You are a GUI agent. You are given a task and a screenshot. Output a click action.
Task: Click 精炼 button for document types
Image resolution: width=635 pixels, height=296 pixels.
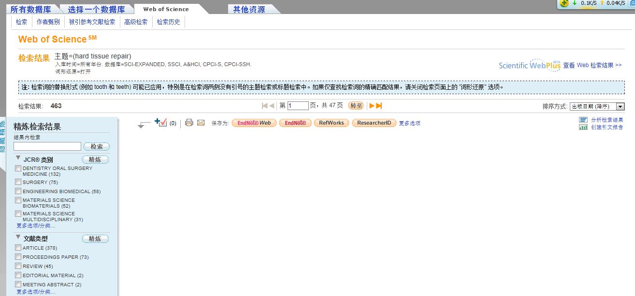click(x=95, y=239)
